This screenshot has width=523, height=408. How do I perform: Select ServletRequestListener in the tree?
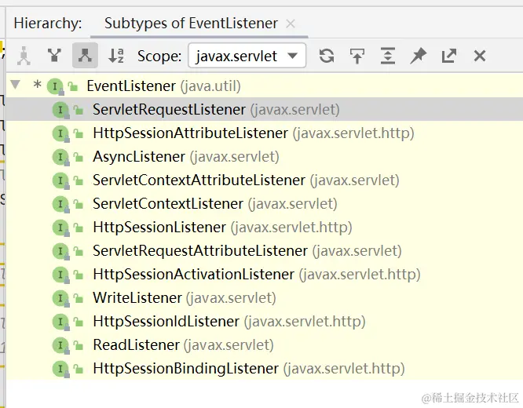(x=169, y=109)
